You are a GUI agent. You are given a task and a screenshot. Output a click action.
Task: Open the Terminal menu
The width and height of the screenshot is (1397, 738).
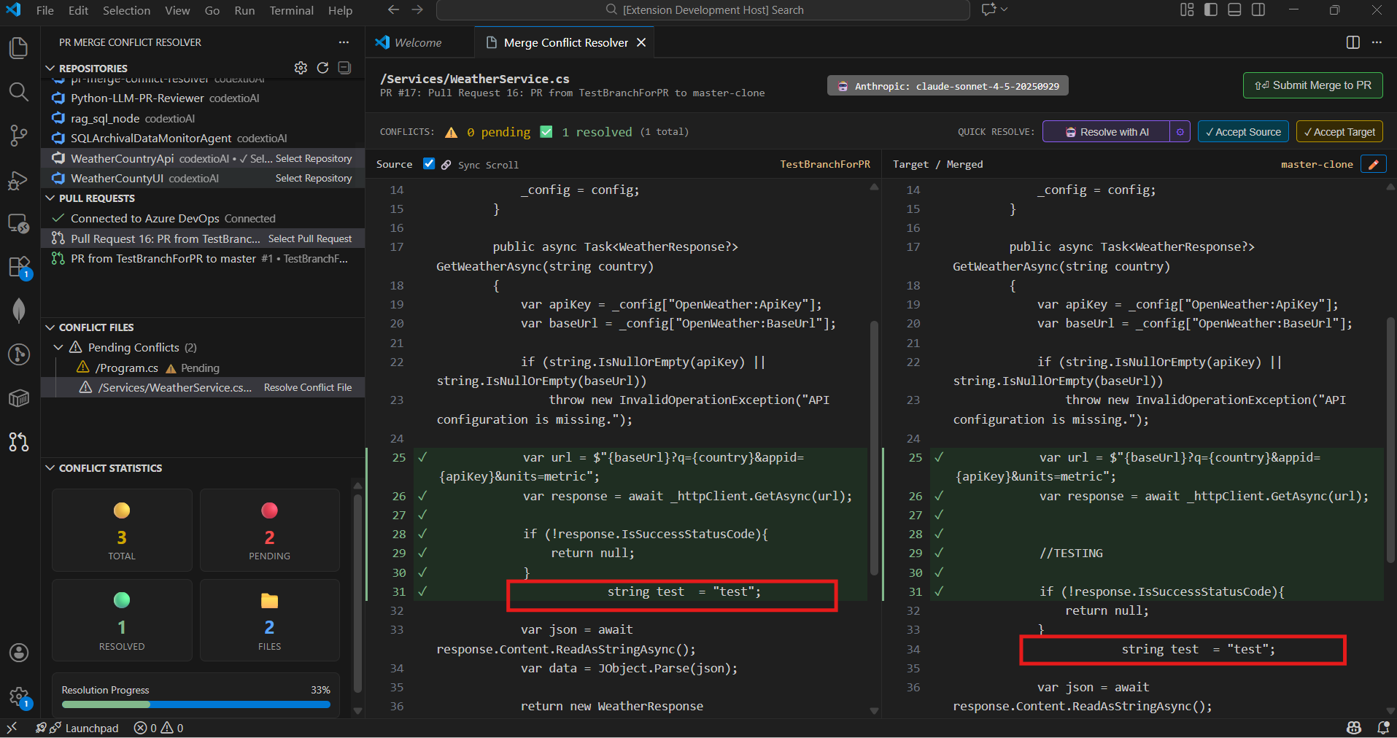click(291, 10)
